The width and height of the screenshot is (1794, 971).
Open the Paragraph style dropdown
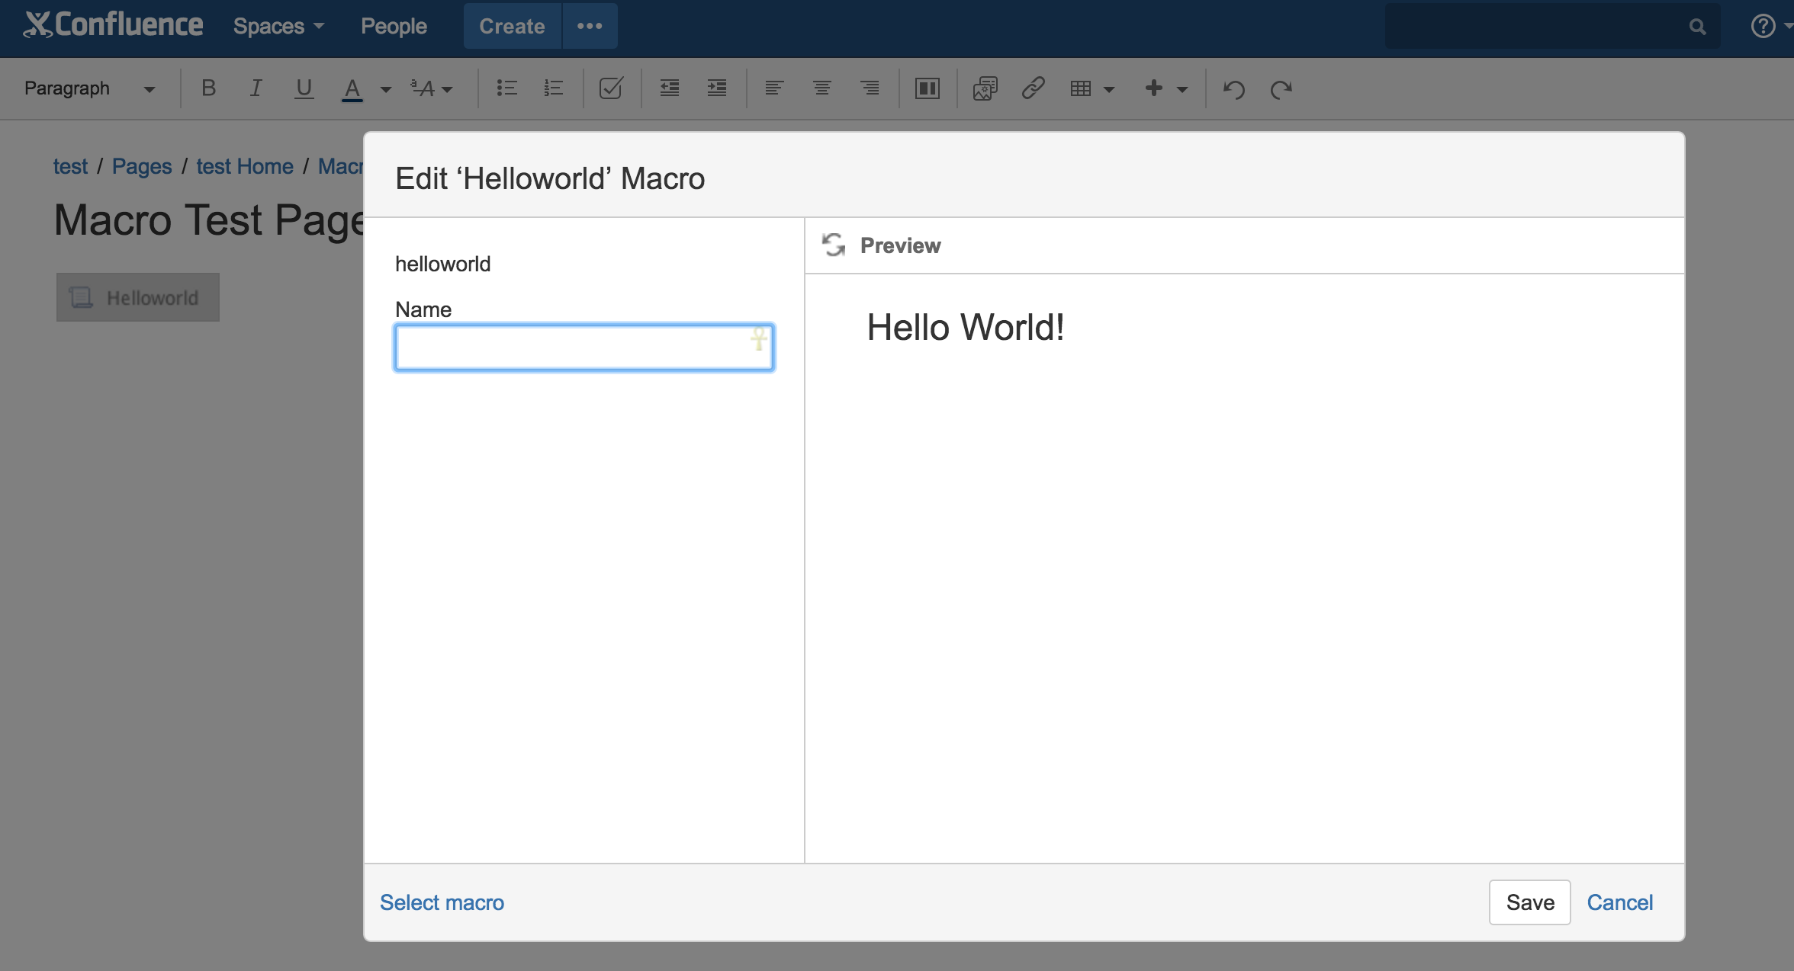(89, 88)
